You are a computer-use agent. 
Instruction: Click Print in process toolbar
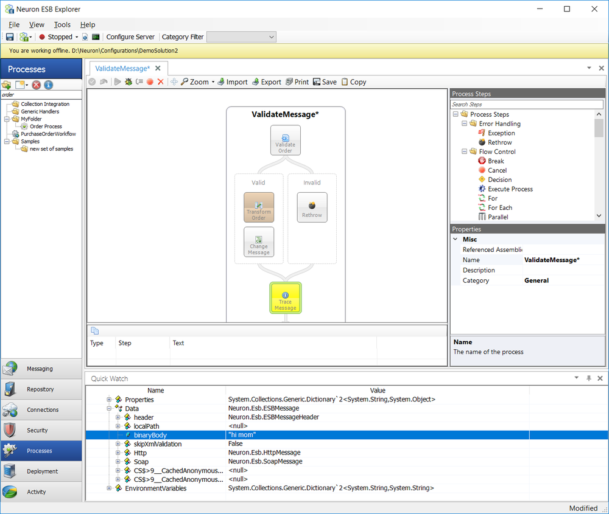pyautogui.click(x=297, y=82)
